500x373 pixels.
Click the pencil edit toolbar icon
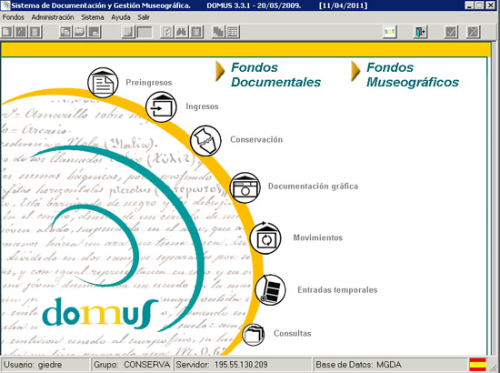pos(21,32)
